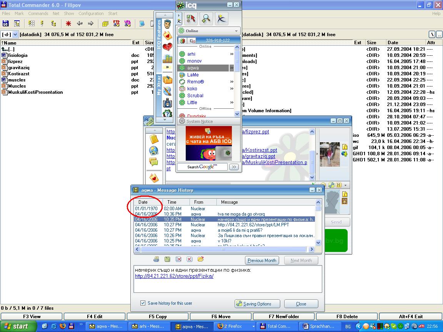Screen dimensions: 443x332
Task: Select the MuskuliKostiPresentation file
Action: 35,92
